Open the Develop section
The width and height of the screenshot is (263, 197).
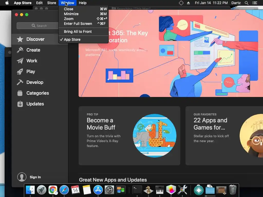(40, 82)
